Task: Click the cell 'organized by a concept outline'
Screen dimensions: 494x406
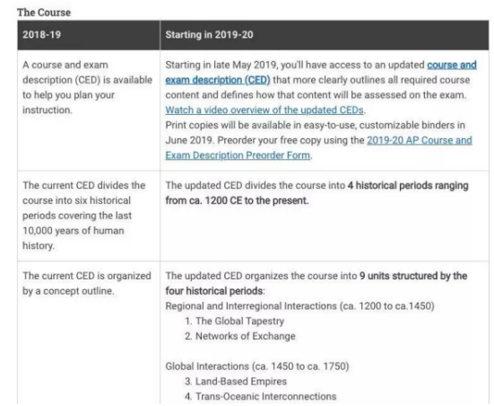Action: click(x=89, y=333)
